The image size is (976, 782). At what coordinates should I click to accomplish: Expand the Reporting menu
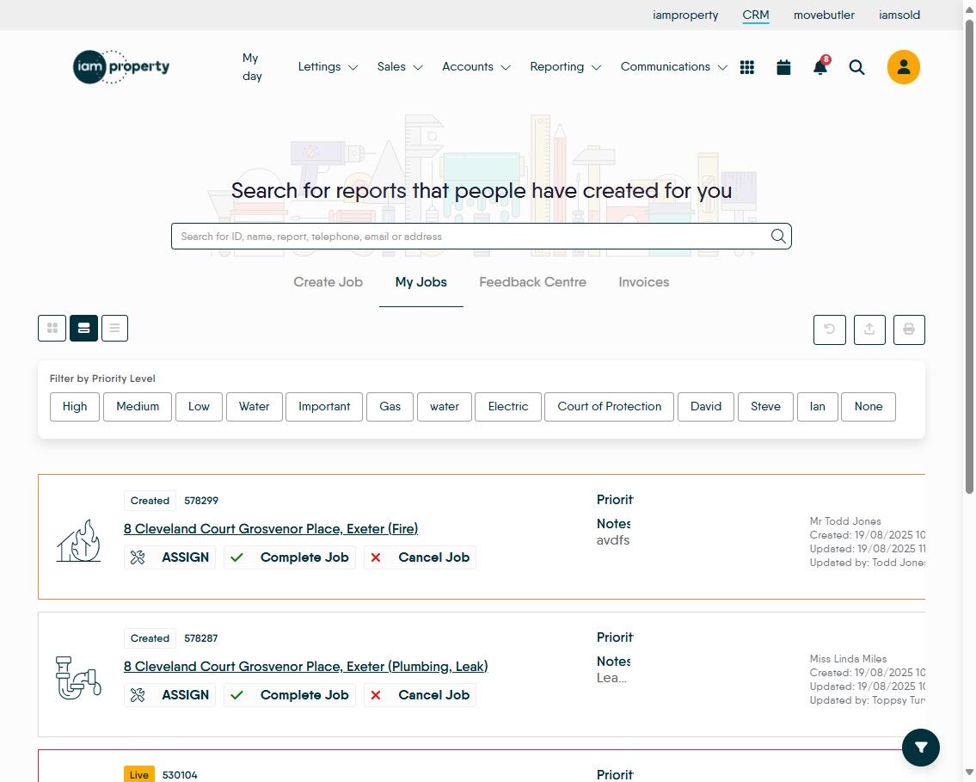pos(565,66)
